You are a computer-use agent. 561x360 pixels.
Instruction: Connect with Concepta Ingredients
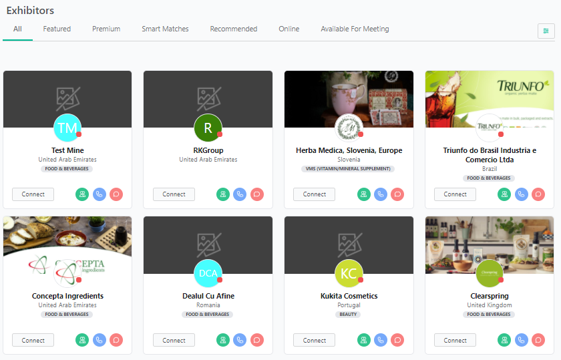(x=33, y=341)
